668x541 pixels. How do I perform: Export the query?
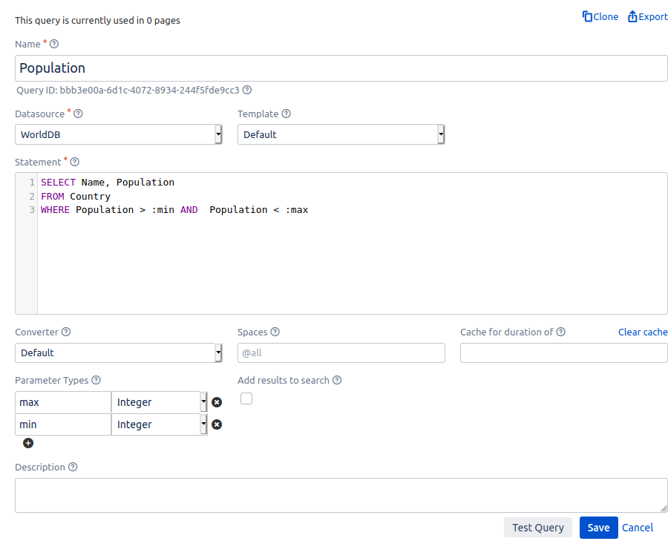[x=648, y=16]
